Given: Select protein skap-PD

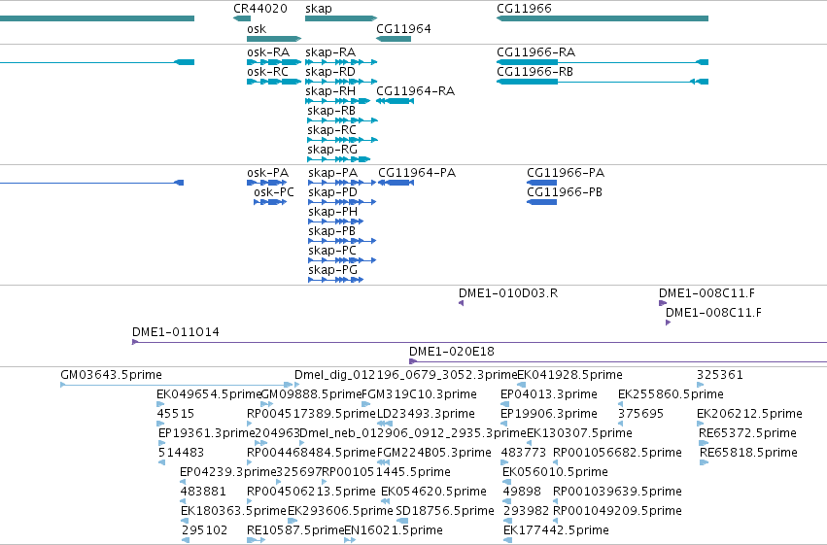Looking at the screenshot, I should tap(342, 202).
